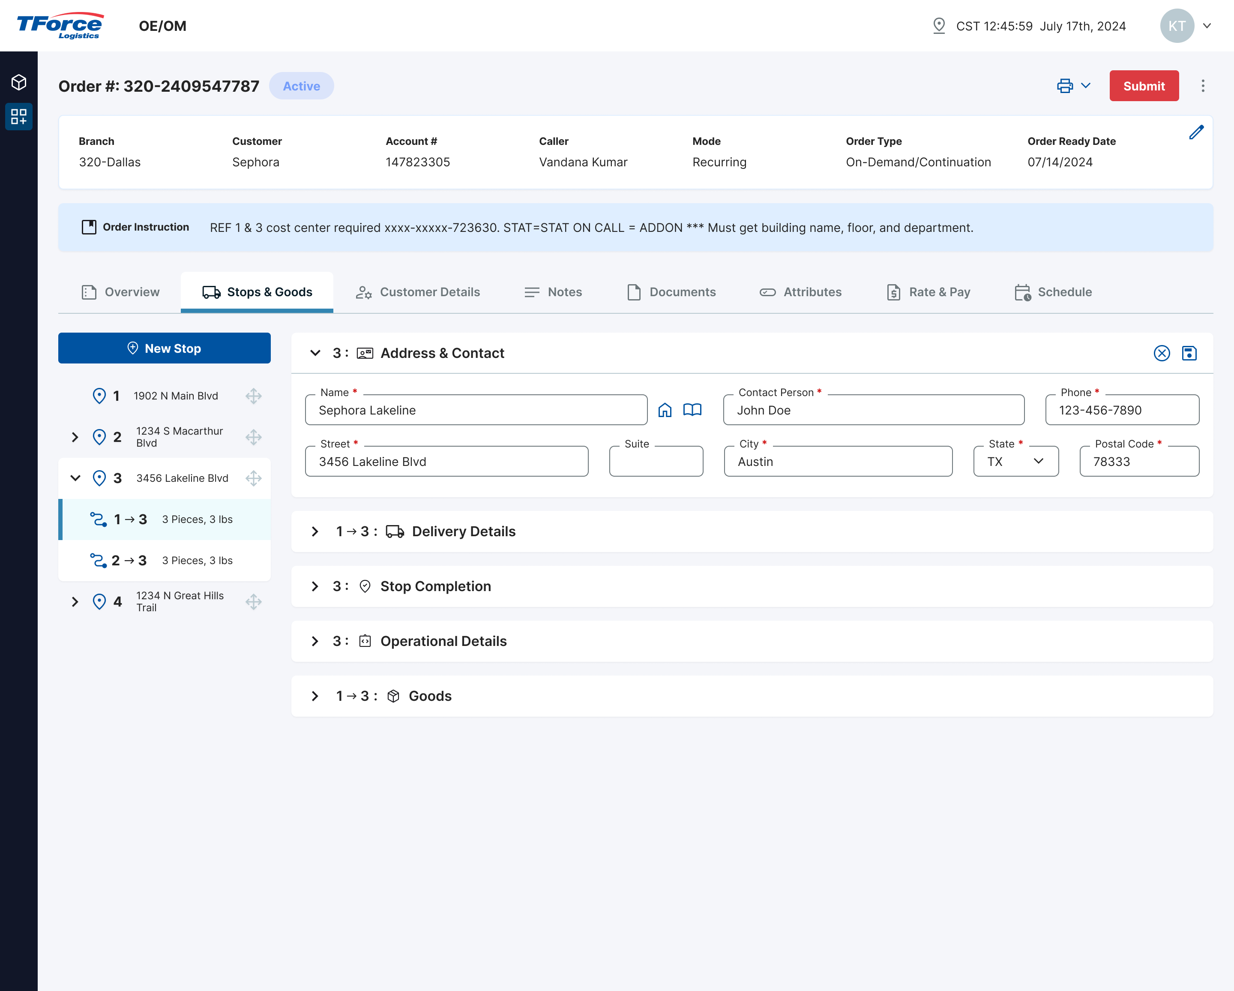The height and width of the screenshot is (991, 1234).
Task: Click the Active status badge
Action: [302, 86]
